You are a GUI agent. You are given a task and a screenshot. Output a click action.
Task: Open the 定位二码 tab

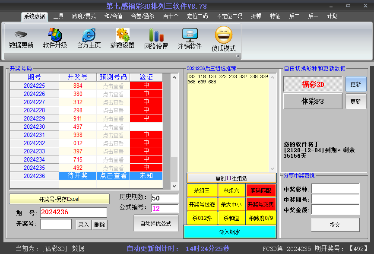[197, 16]
